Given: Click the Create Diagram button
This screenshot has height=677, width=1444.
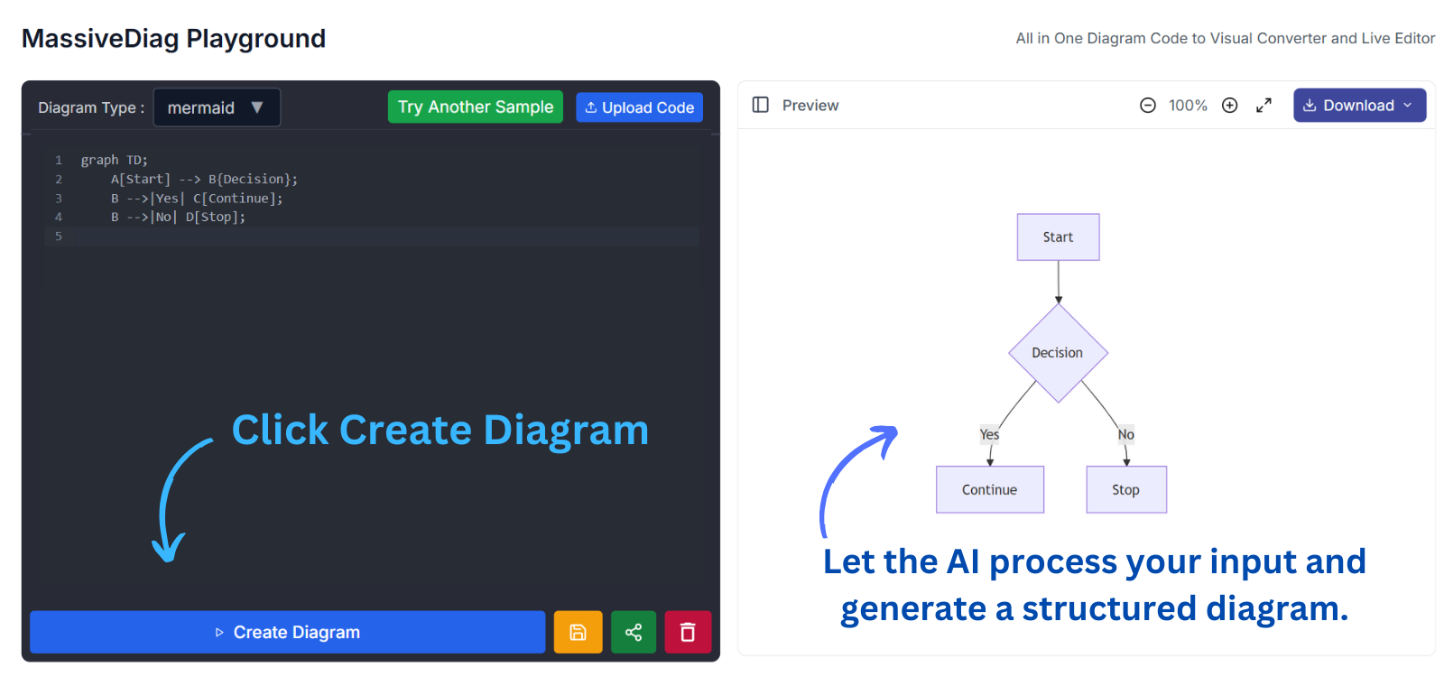Looking at the screenshot, I should [x=287, y=632].
